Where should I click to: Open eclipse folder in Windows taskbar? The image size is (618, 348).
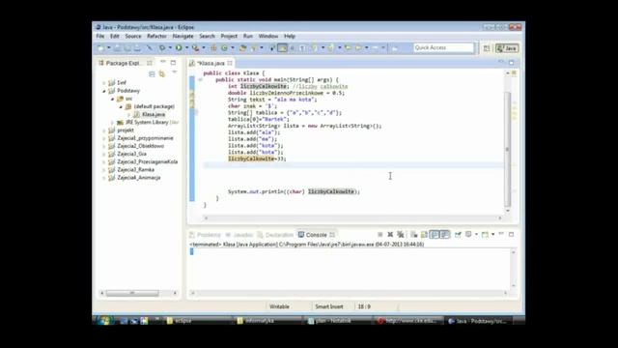pyautogui.click(x=196, y=321)
